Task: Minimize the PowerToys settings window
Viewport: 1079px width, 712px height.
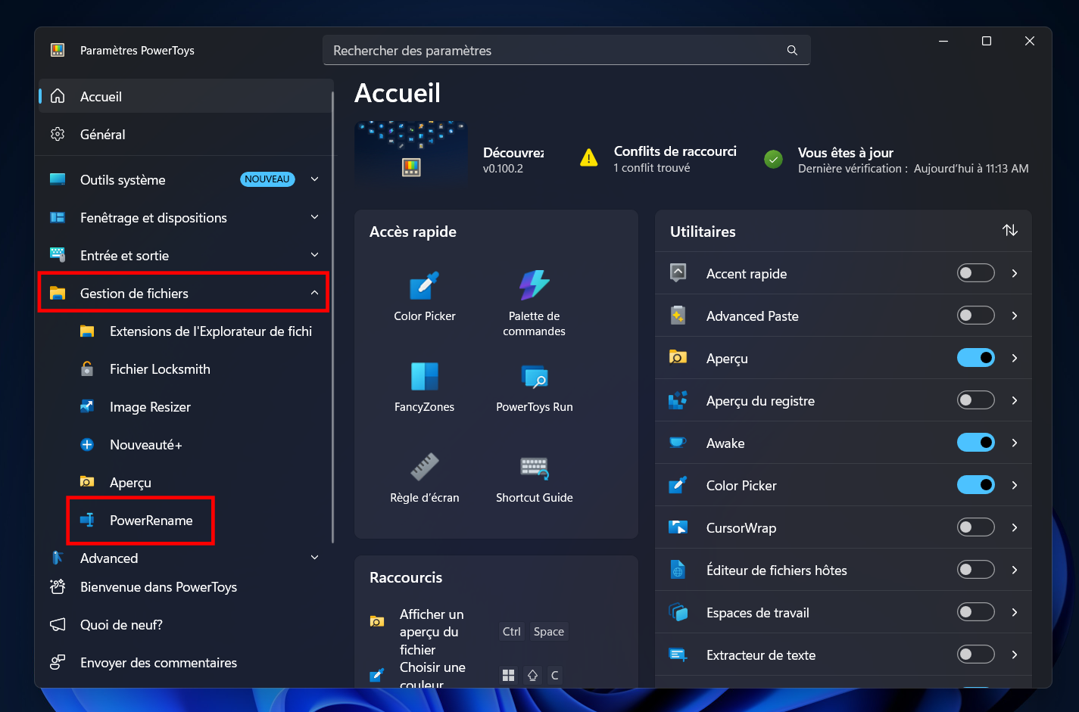Action: point(943,41)
